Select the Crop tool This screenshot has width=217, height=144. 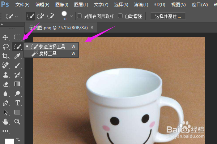(x=5, y=56)
